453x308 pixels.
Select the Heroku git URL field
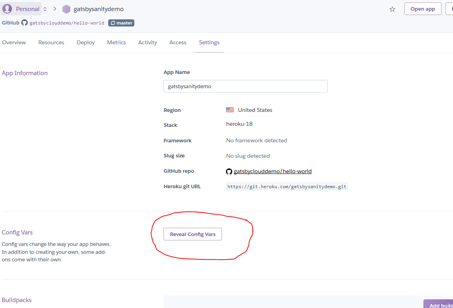pos(287,187)
